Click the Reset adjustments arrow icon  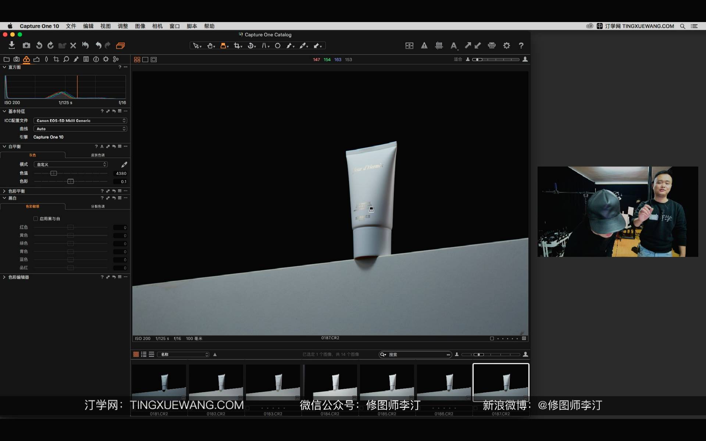pyautogui.click(x=85, y=45)
